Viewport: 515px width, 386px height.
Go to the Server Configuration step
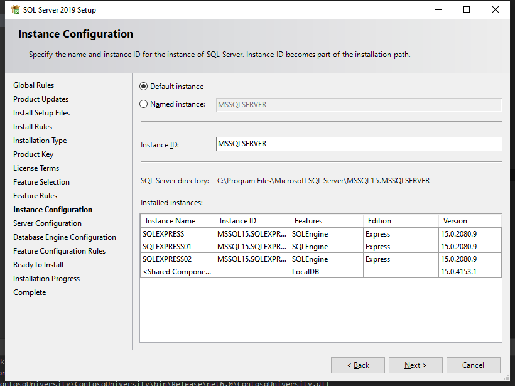(x=47, y=223)
